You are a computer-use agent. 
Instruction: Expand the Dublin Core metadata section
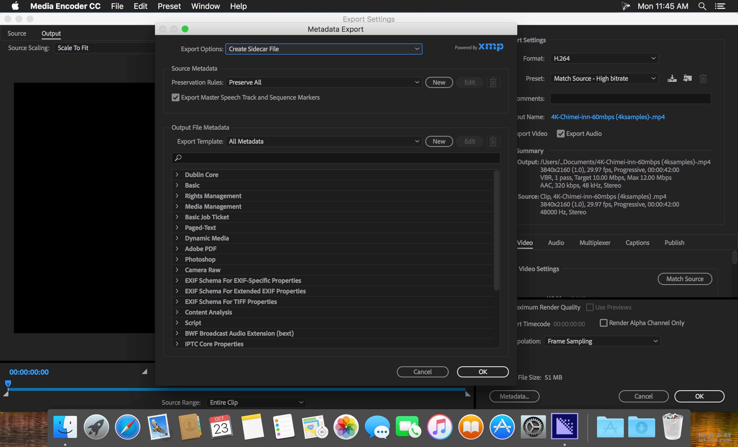(177, 174)
